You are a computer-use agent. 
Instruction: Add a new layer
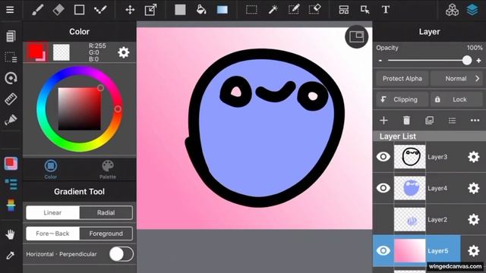point(383,121)
